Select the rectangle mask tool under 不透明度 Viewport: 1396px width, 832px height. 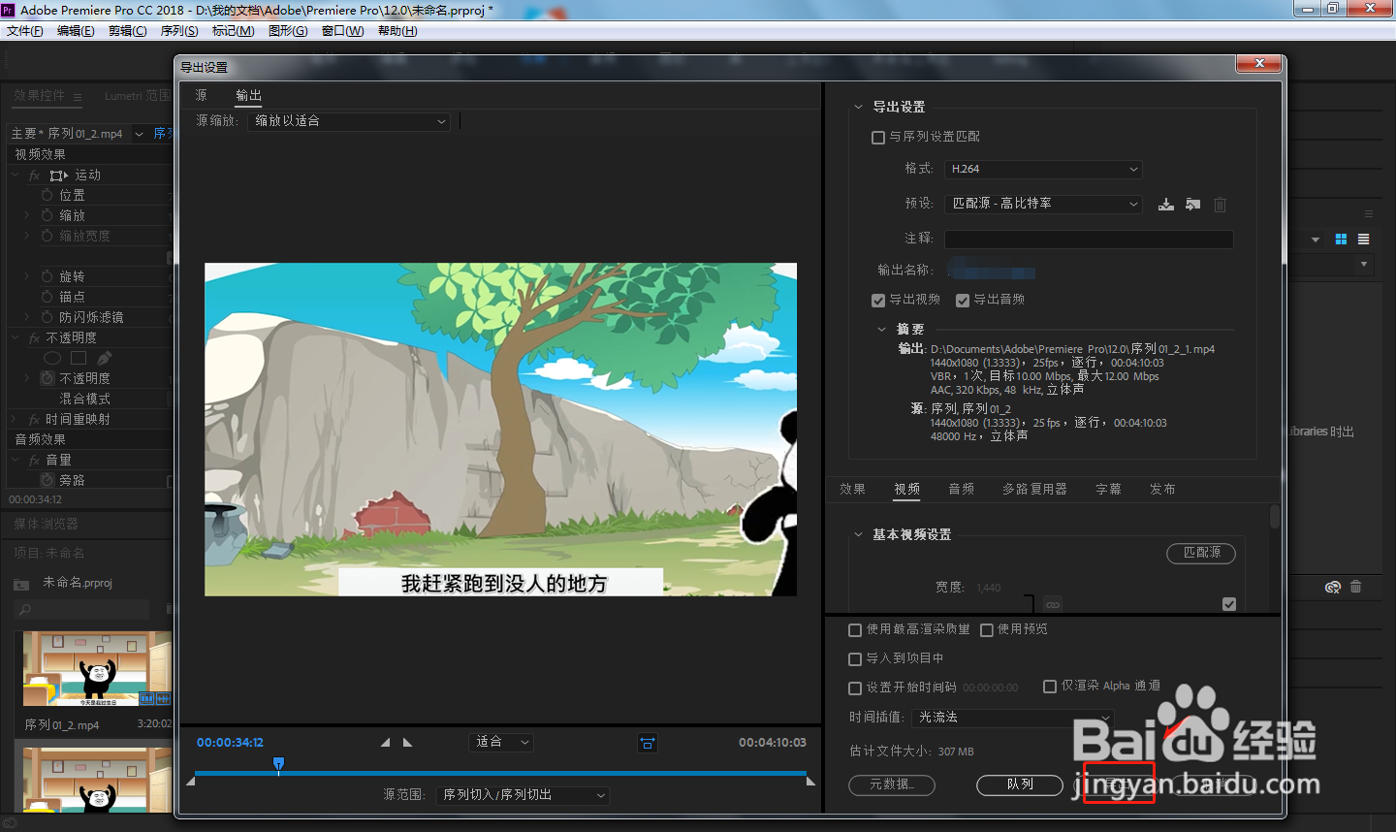(79, 358)
